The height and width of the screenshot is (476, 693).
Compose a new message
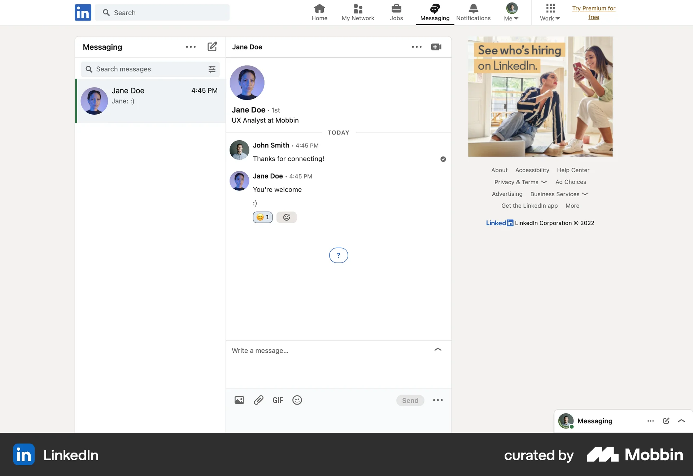tap(212, 47)
